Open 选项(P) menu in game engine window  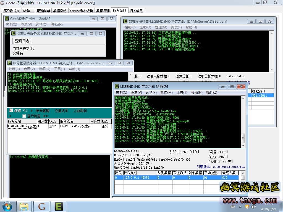(151, 92)
